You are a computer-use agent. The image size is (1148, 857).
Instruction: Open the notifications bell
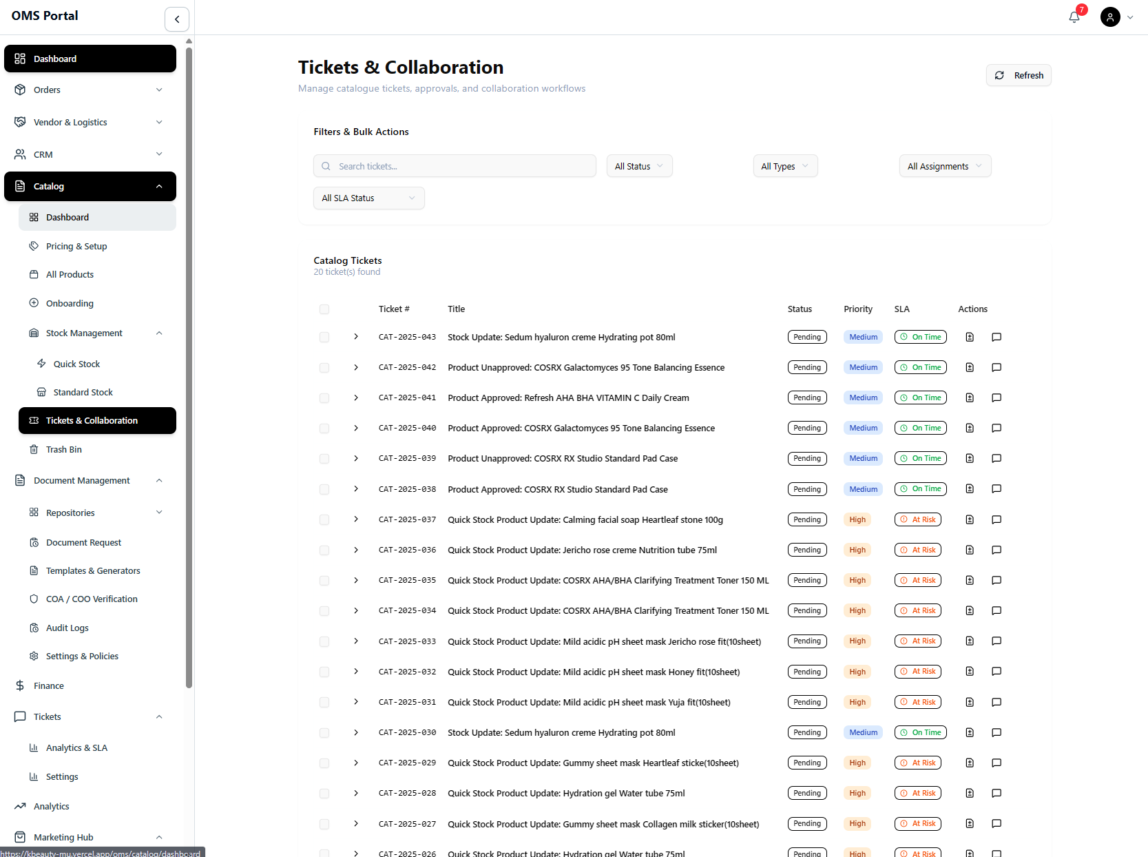pos(1074,17)
